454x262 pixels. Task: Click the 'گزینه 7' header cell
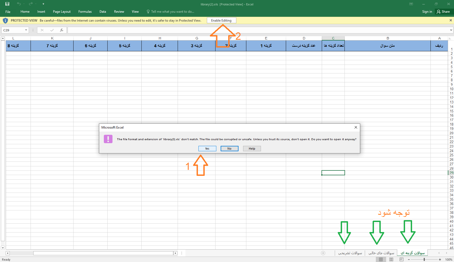[x=52, y=46]
